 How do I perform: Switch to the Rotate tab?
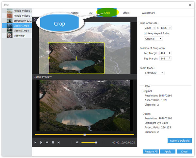75,13
